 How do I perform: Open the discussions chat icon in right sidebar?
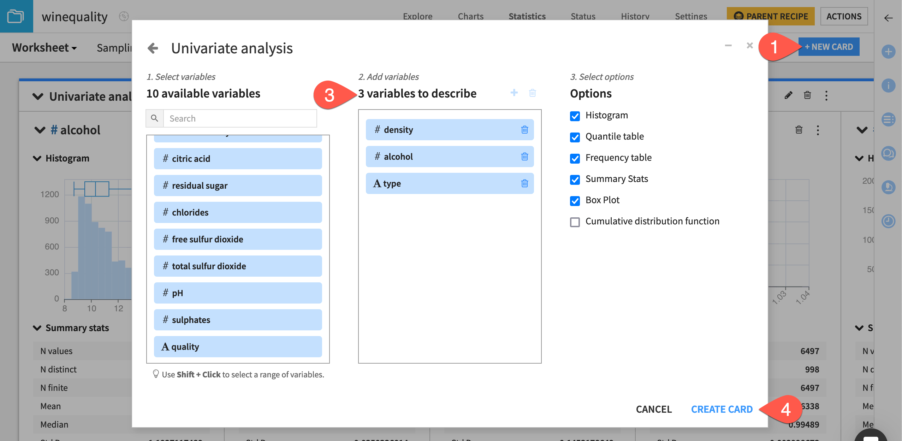tap(889, 153)
